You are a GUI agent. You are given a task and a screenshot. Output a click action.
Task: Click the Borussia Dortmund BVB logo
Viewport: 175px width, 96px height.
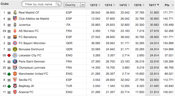pos(15,49)
